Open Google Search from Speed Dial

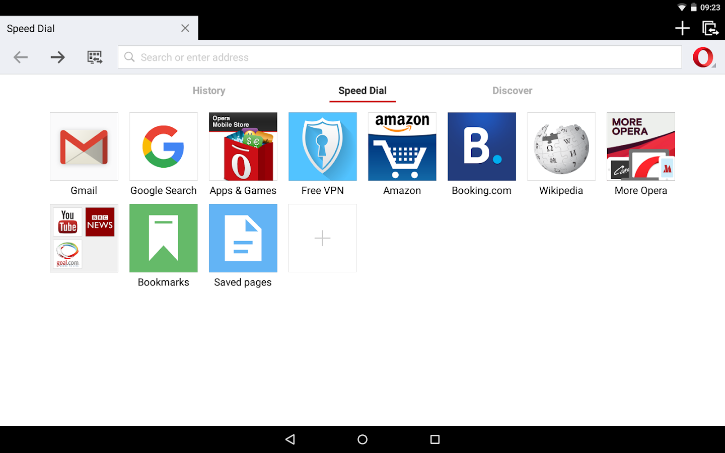point(163,146)
